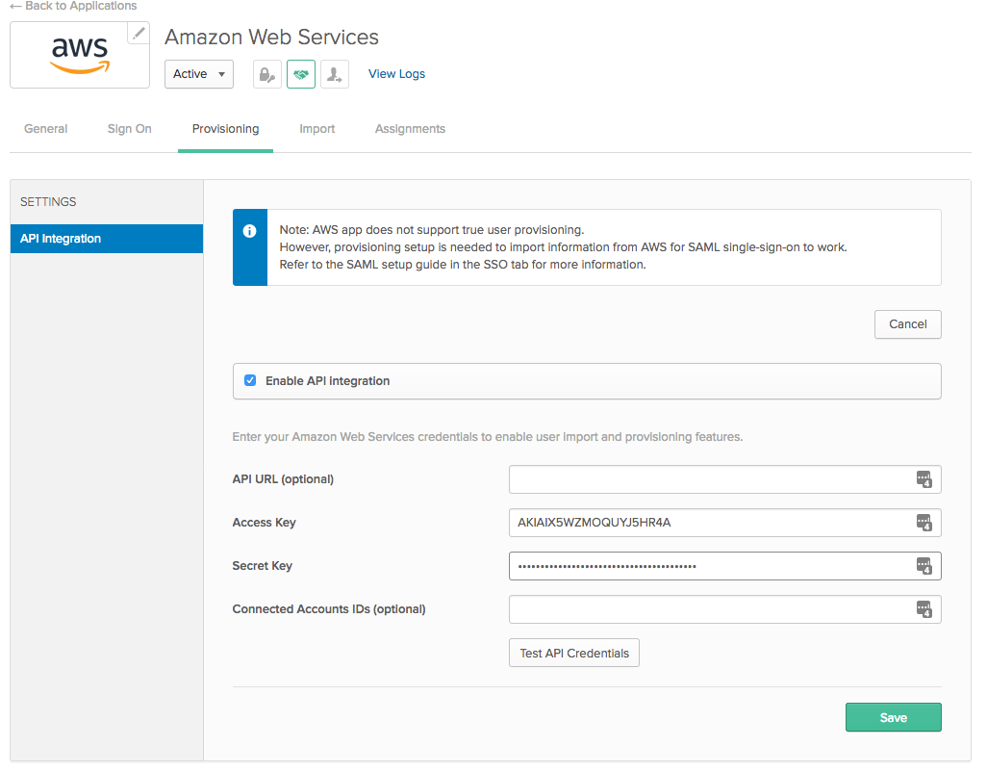Switch to the Sign On tab
This screenshot has height=772, width=987.
pos(129,128)
